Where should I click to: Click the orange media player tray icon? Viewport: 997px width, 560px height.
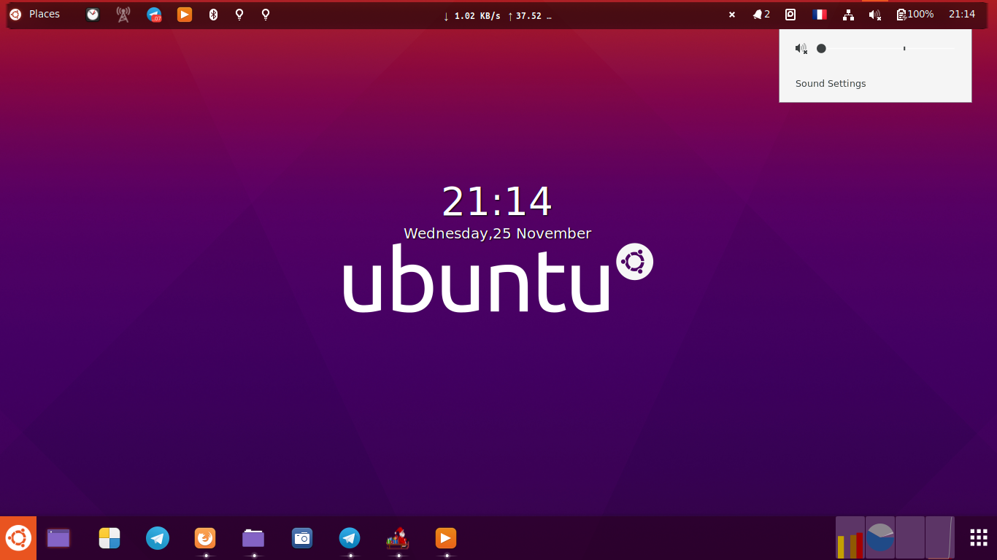click(185, 15)
